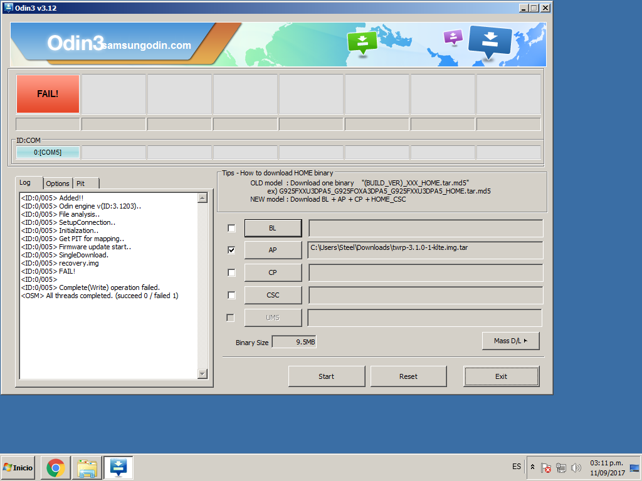Click the log line 'recovery.img'
642x481 pixels.
[x=60, y=263]
